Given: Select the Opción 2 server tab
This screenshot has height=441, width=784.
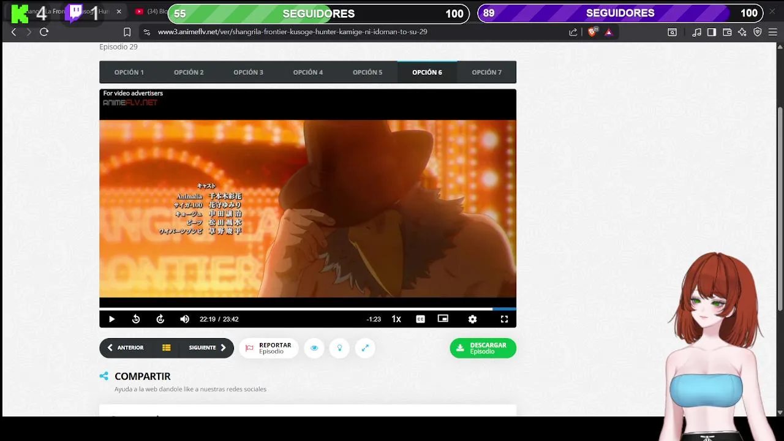Looking at the screenshot, I should click(189, 72).
